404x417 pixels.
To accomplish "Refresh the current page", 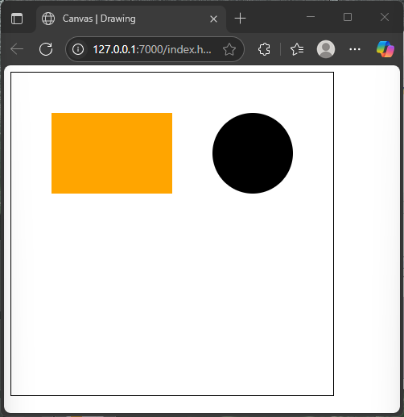I will [x=46, y=49].
